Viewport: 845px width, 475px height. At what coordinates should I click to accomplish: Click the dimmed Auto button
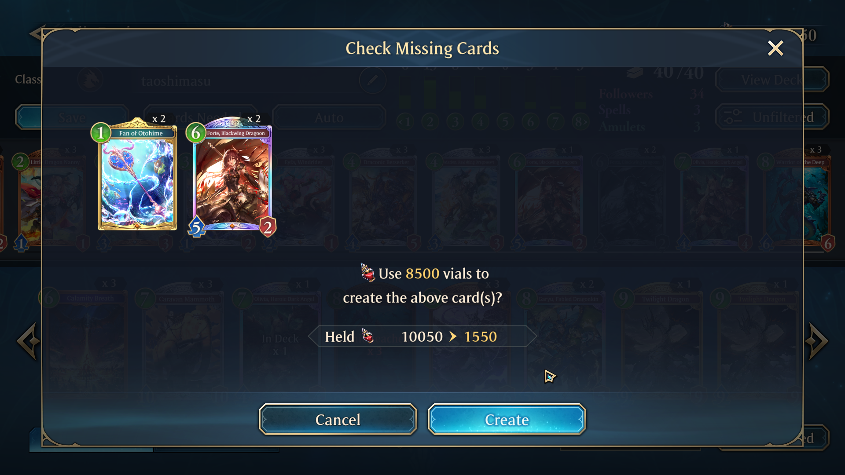(329, 117)
